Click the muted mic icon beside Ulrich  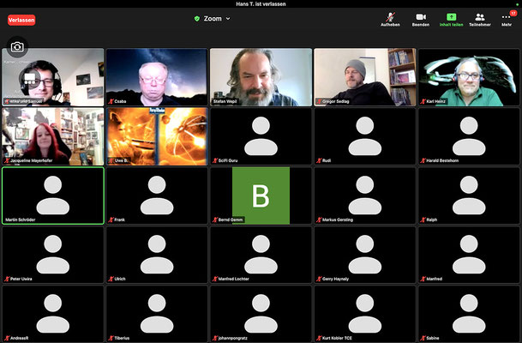click(111, 279)
